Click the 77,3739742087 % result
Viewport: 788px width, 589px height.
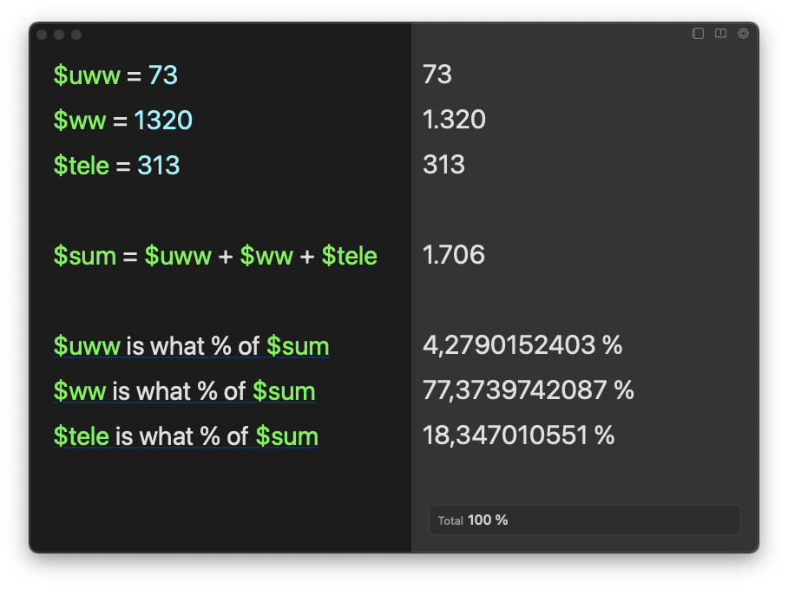click(x=528, y=390)
